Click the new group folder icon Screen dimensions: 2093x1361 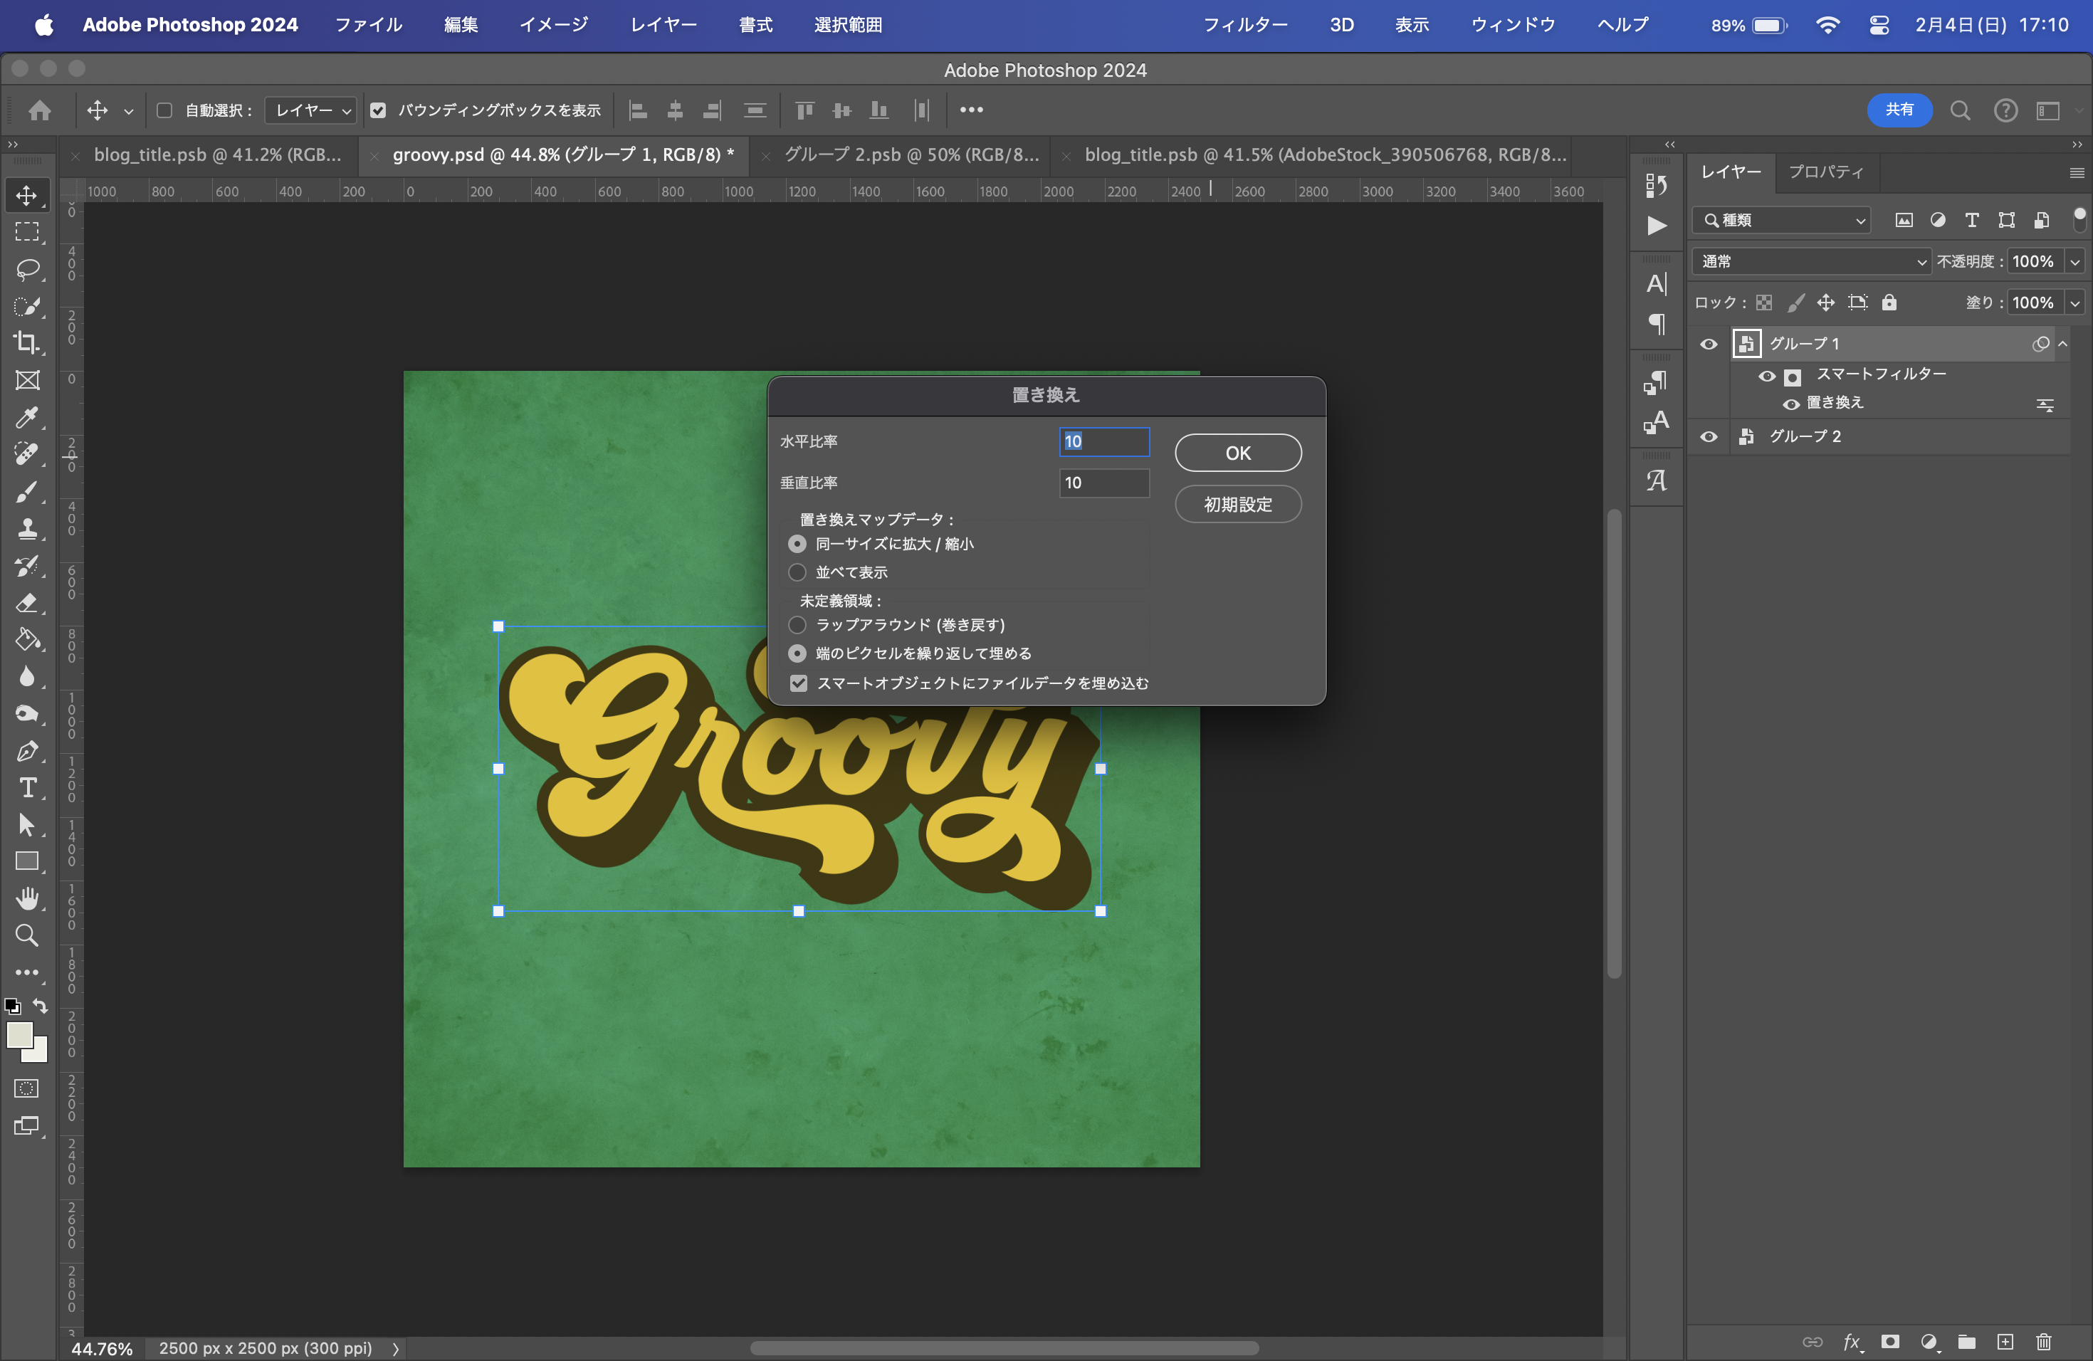(x=1966, y=1342)
